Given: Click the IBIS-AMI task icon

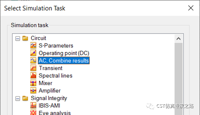Looking at the screenshot, I should click(x=33, y=106).
